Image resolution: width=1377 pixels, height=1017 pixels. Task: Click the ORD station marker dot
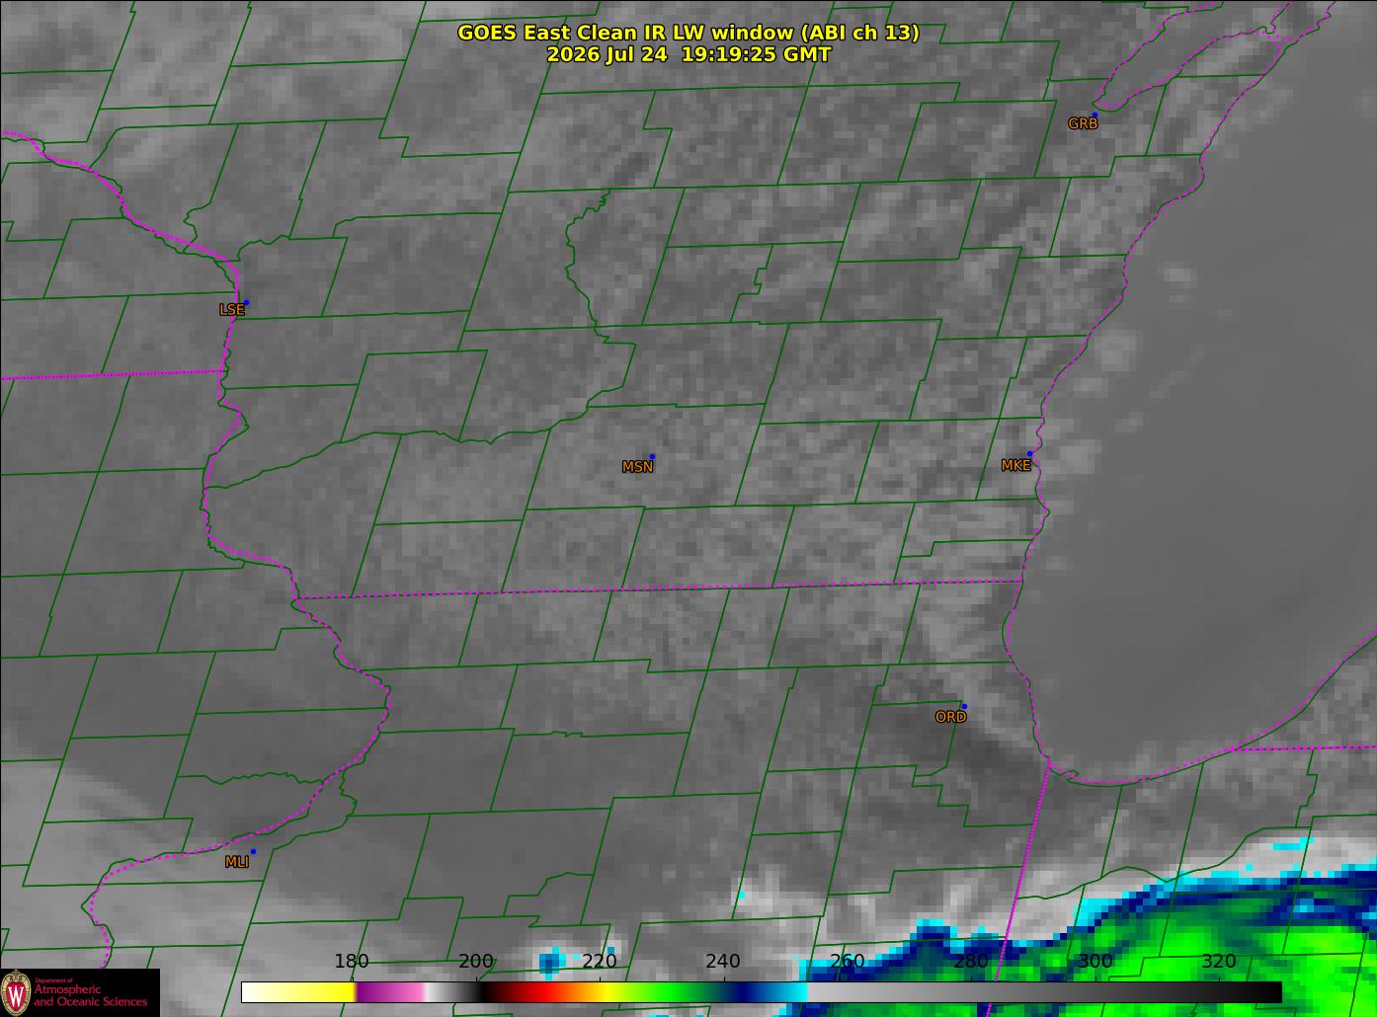pyautogui.click(x=964, y=707)
